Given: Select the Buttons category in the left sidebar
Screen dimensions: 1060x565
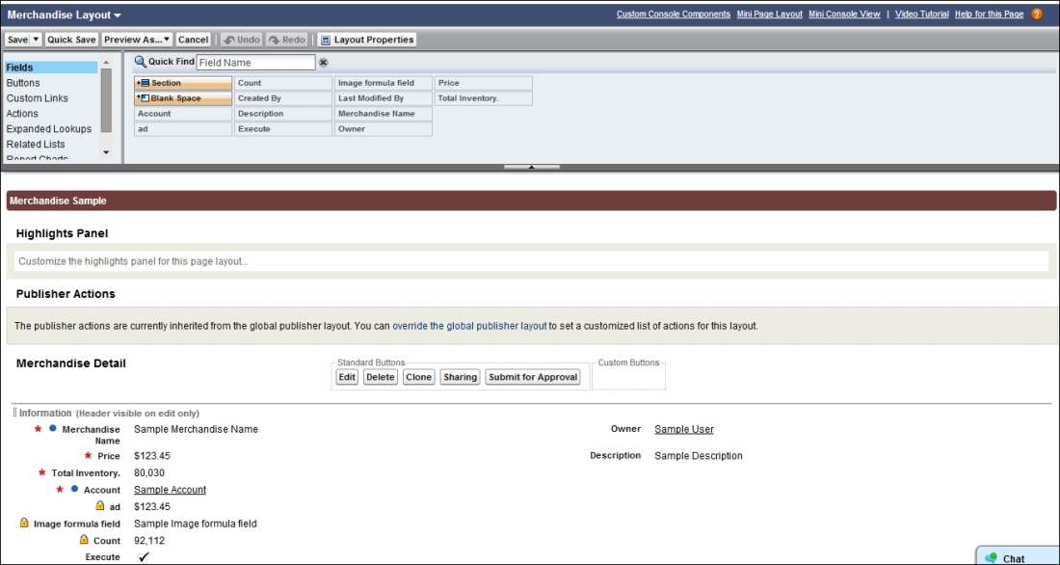Looking at the screenshot, I should (x=26, y=82).
